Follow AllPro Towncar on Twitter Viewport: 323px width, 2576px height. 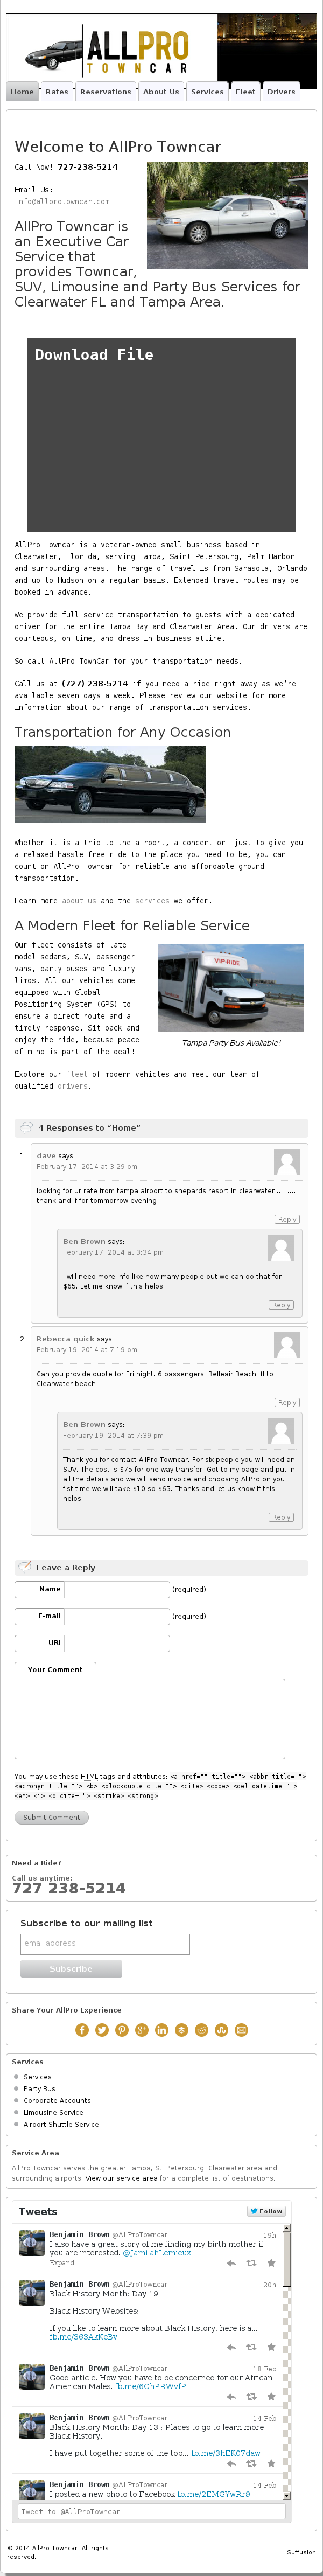pos(267,2211)
